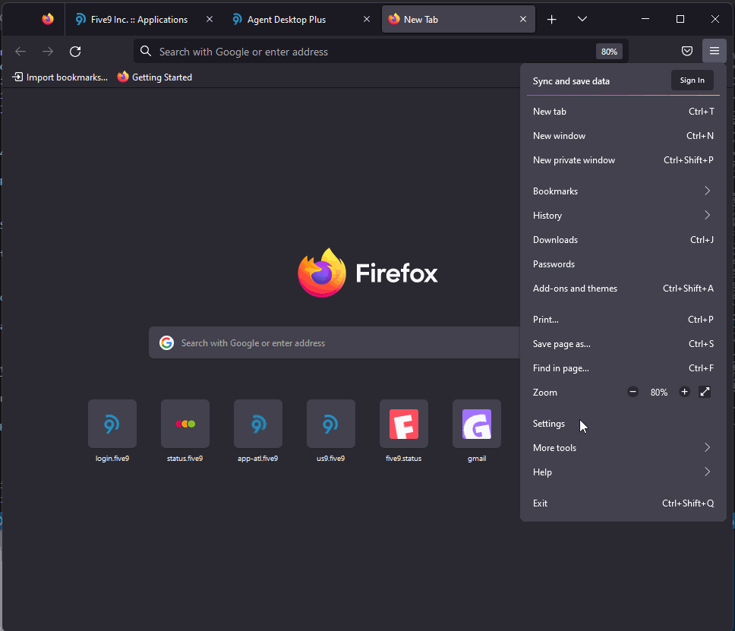Viewport: 735px width, 631px height.
Task: Choose Sync and save data
Action: tap(571, 81)
